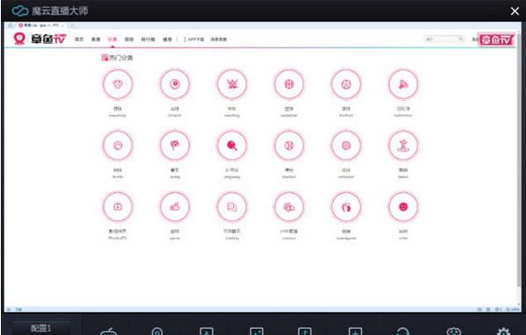Select the gamepad icon in bottom toolbar
Viewport: 526px width, 335px height.
tap(109, 331)
